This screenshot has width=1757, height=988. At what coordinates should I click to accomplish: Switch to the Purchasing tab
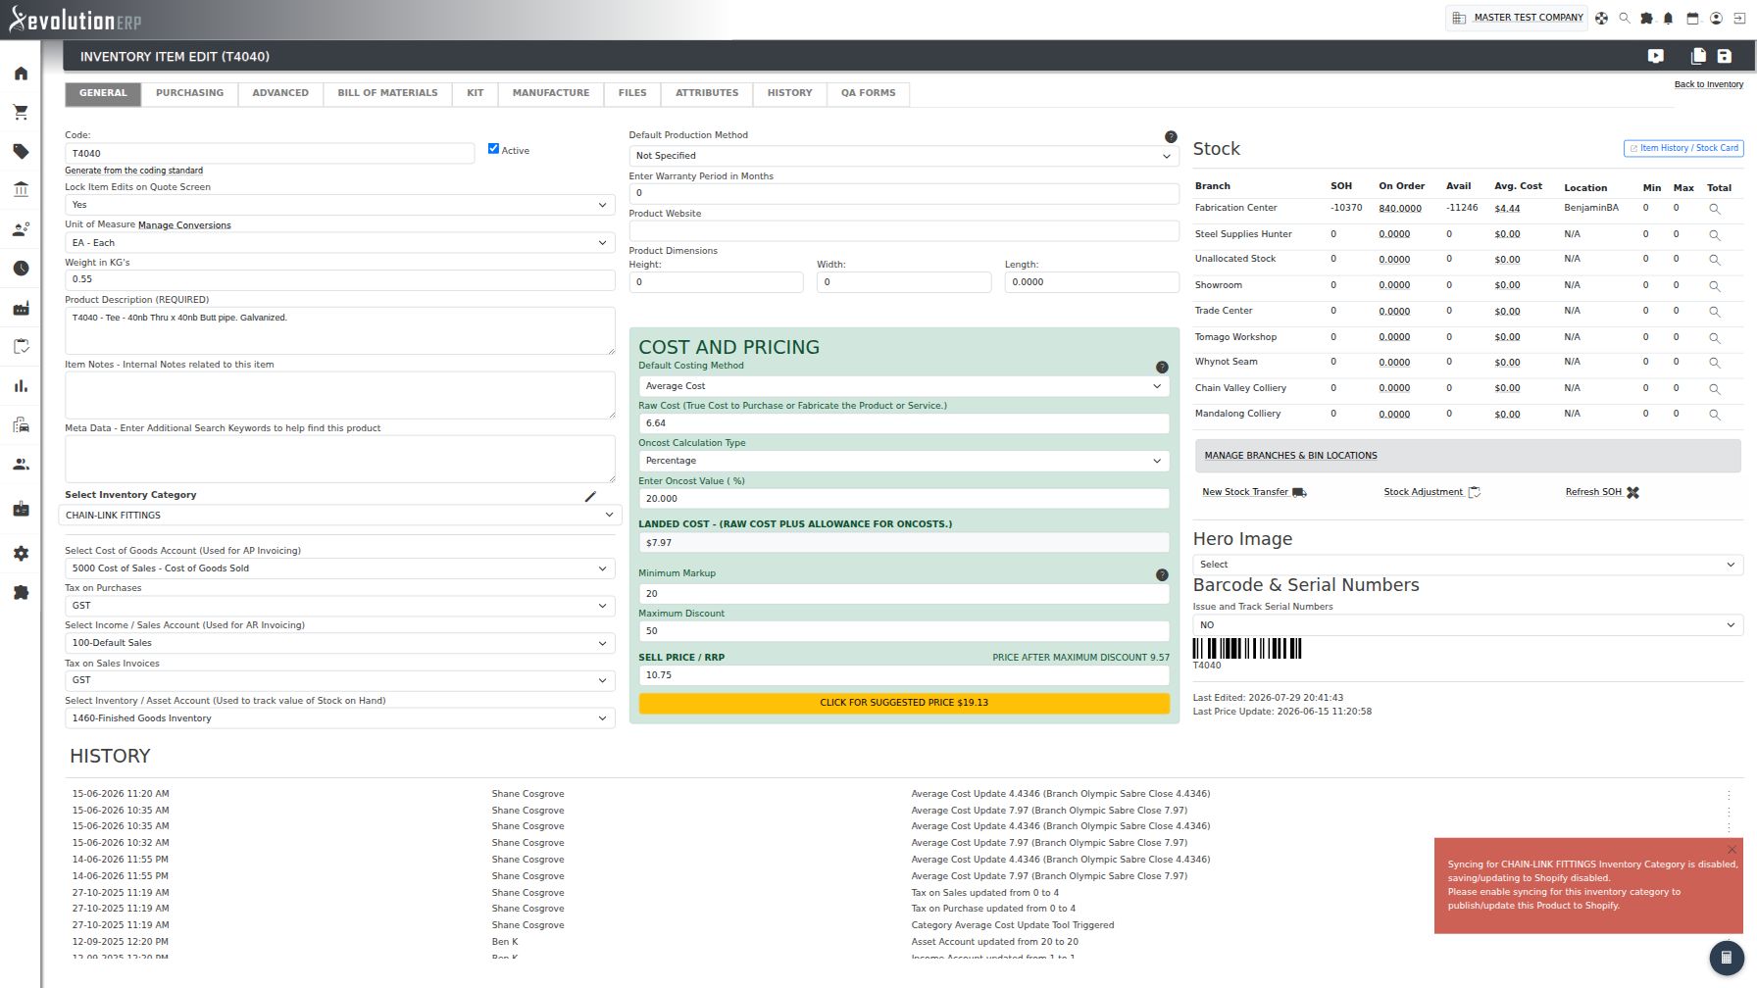[189, 93]
